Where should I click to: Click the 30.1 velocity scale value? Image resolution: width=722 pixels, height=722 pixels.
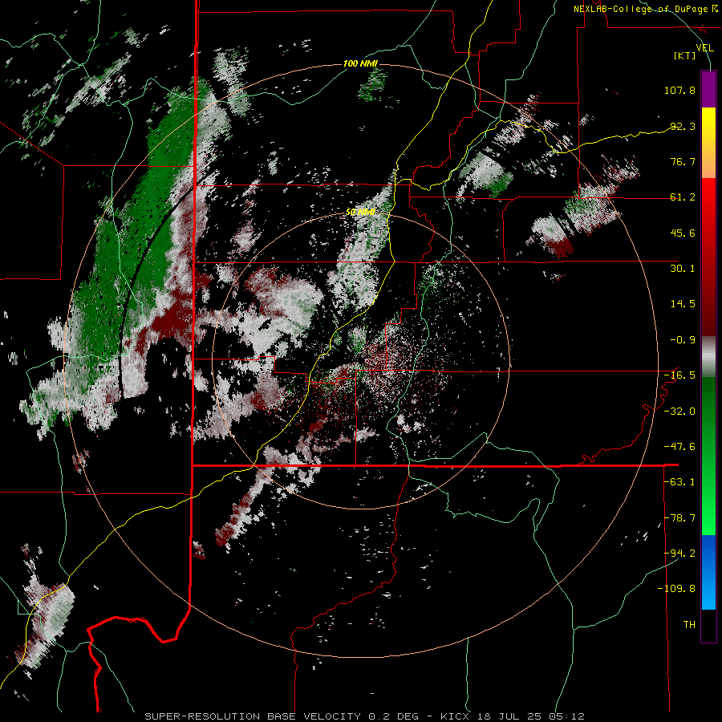[x=683, y=269]
